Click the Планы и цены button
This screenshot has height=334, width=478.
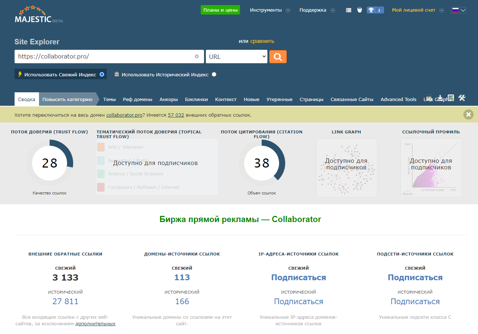[220, 10]
